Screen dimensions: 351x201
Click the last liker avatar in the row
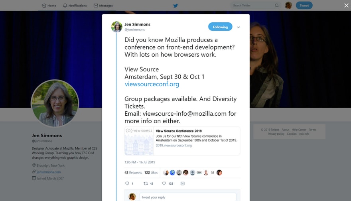click(219, 173)
